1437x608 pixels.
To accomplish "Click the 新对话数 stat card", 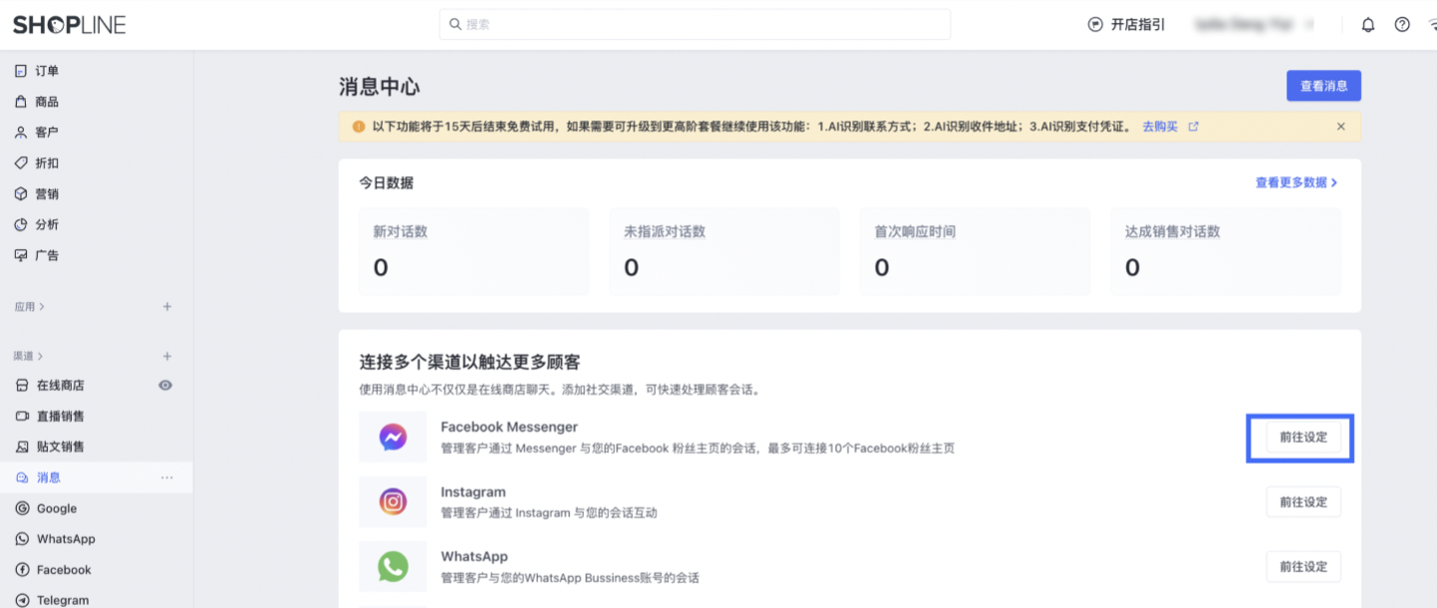I will 473,251.
